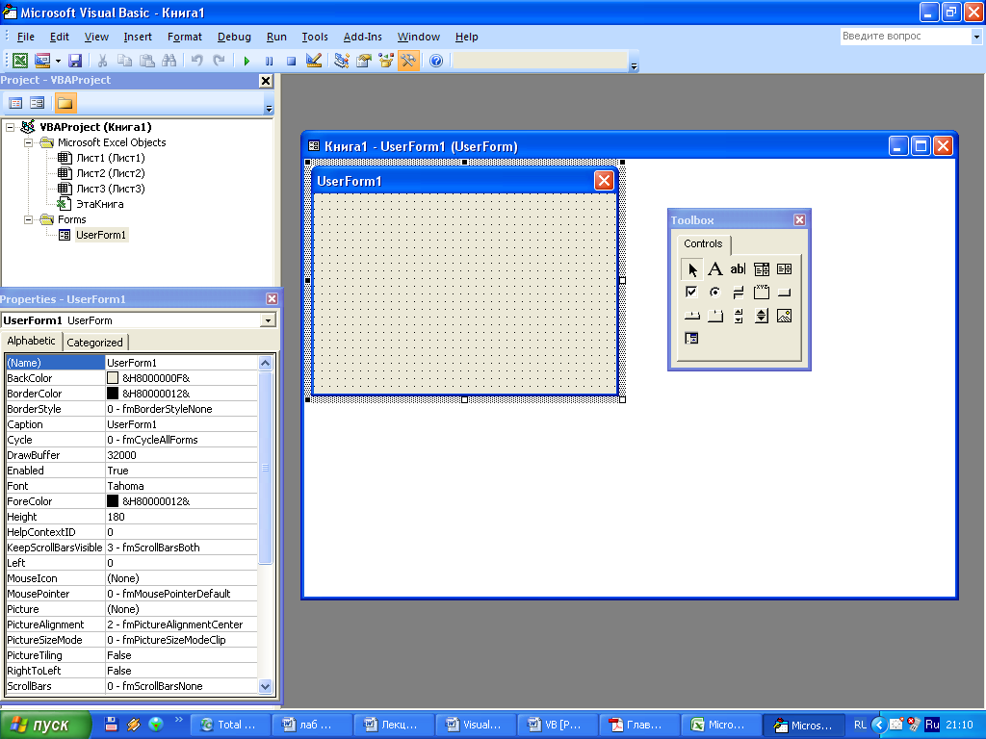Click the Find binoculars icon
The height and width of the screenshot is (739, 986).
click(169, 61)
